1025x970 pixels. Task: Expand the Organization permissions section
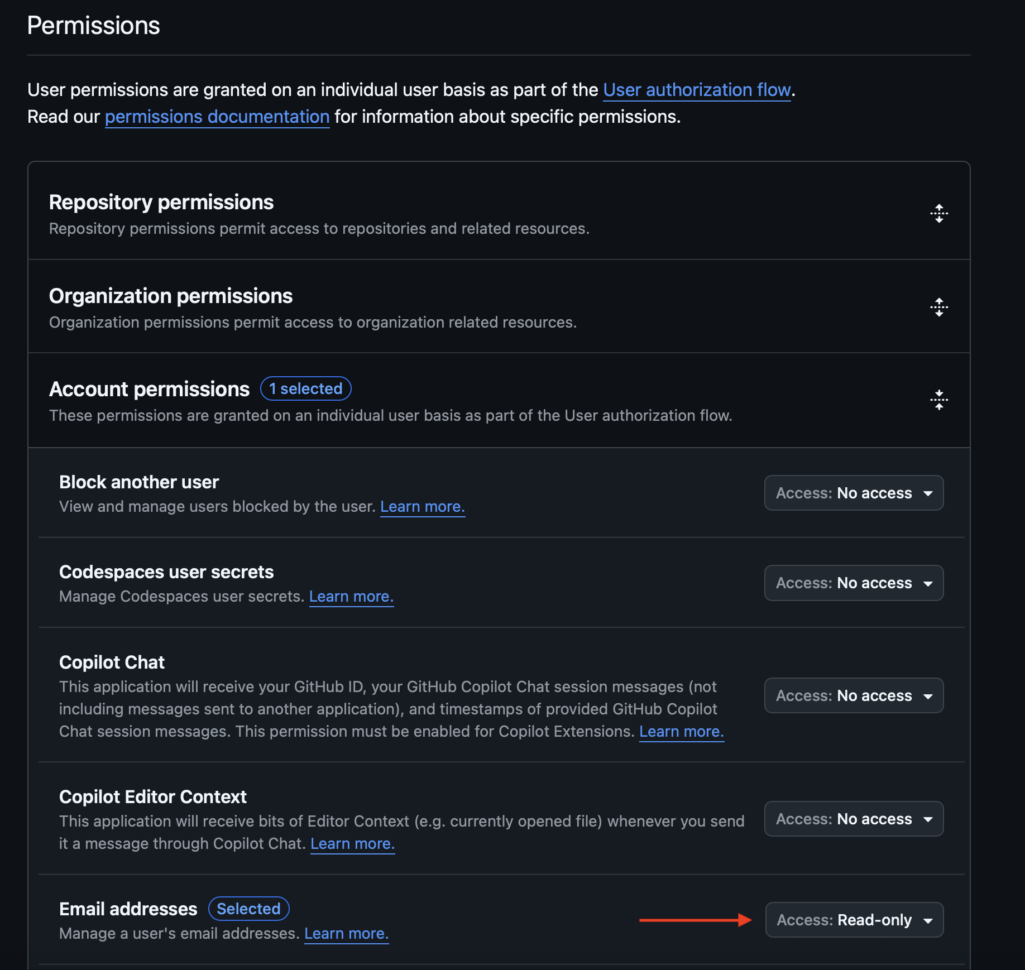[x=171, y=296]
